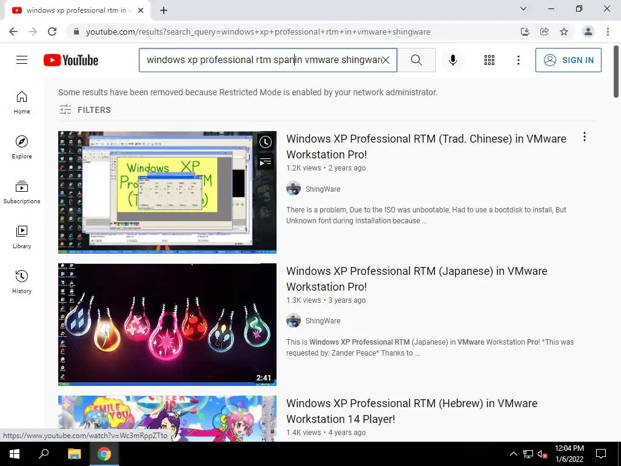This screenshot has width=621, height=466.
Task: Show hidden system tray icons
Action: [x=513, y=454]
